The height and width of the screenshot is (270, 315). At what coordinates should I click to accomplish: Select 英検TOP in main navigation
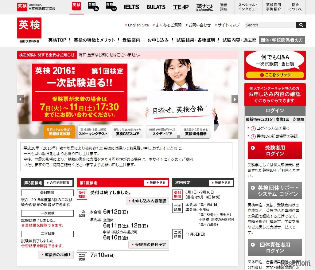(57, 40)
